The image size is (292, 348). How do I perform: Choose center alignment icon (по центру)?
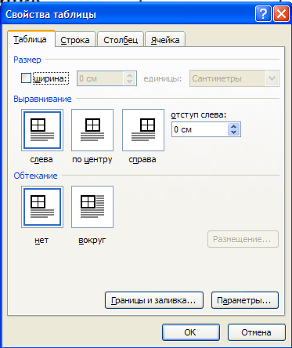[92, 130]
